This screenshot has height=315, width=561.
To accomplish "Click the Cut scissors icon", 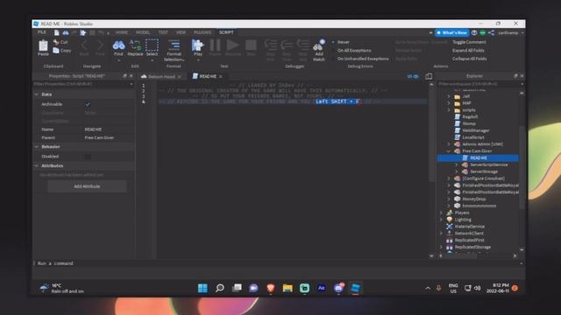I will click(56, 42).
